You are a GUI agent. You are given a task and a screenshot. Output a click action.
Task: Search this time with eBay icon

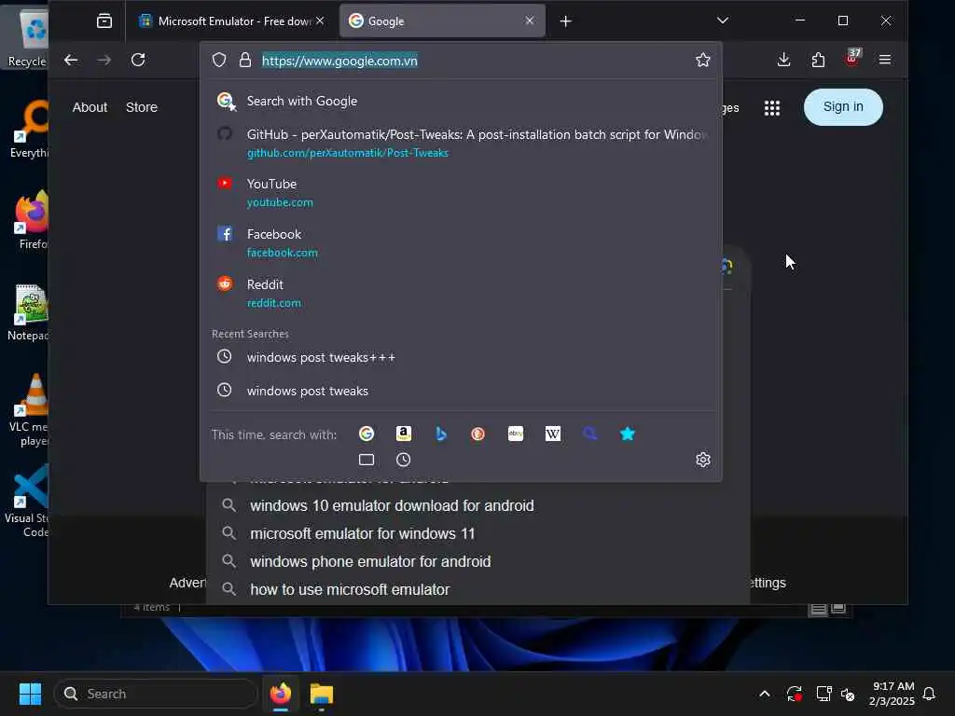coord(516,434)
